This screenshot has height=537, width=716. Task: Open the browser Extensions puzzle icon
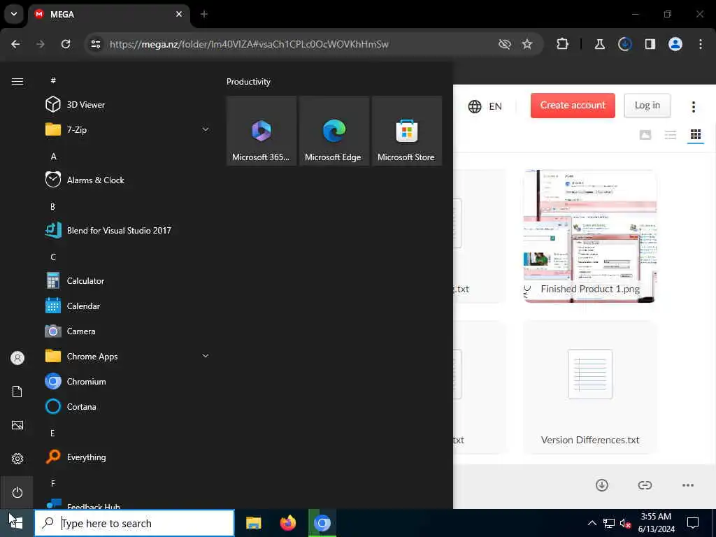(563, 44)
